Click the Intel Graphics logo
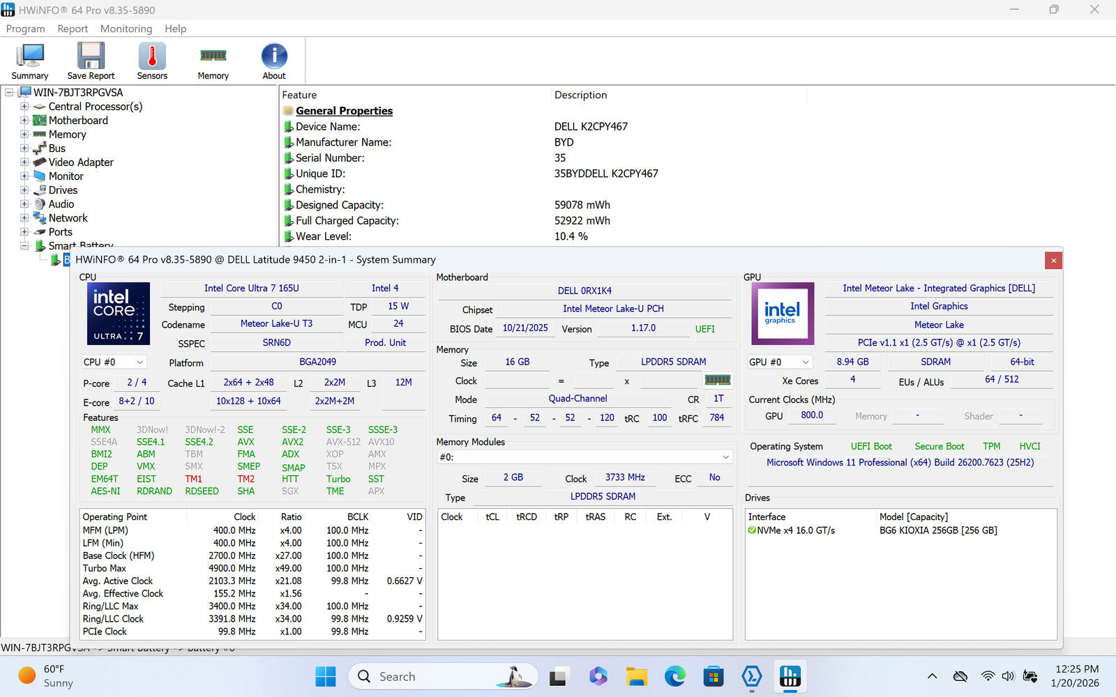Image resolution: width=1116 pixels, height=697 pixels. point(782,314)
